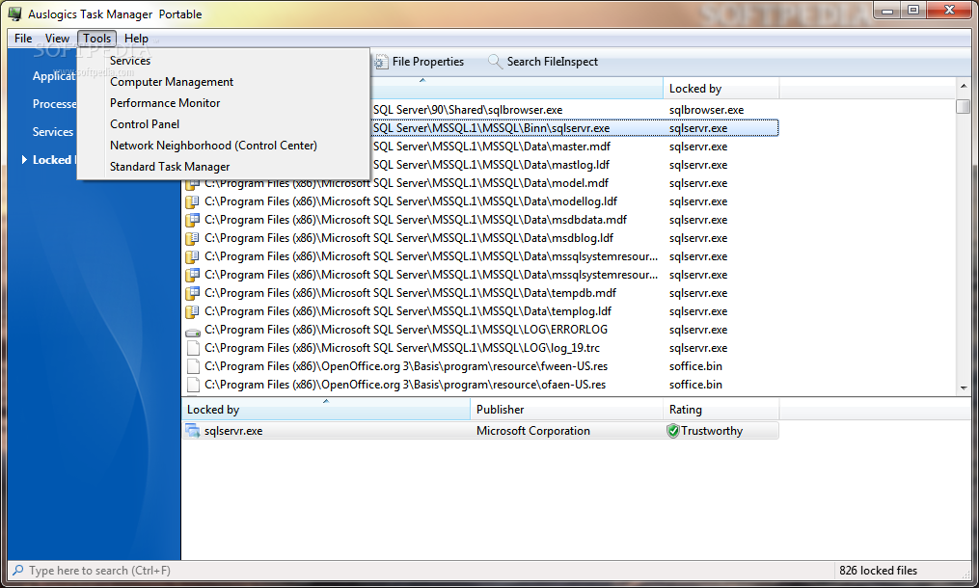Click the blank file icon of log_19.trc
The height and width of the screenshot is (588, 979).
coord(193,348)
